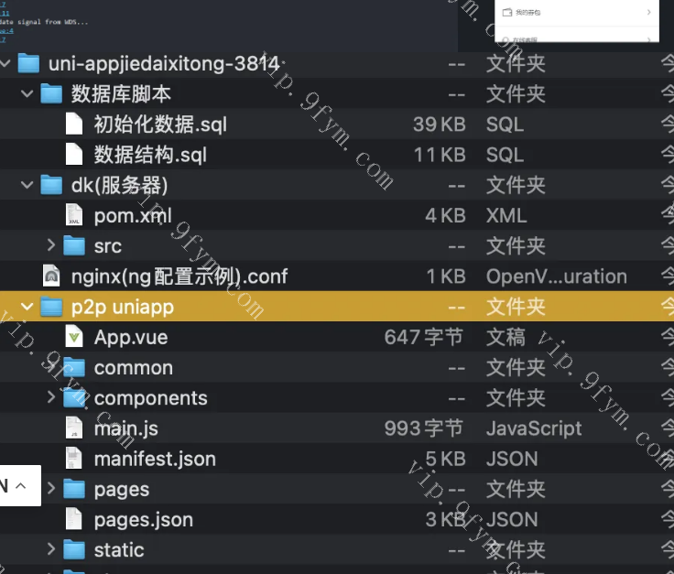Collapse the uni-appjiedaixitong-3814 folder
This screenshot has width=674, height=574.
5,63
